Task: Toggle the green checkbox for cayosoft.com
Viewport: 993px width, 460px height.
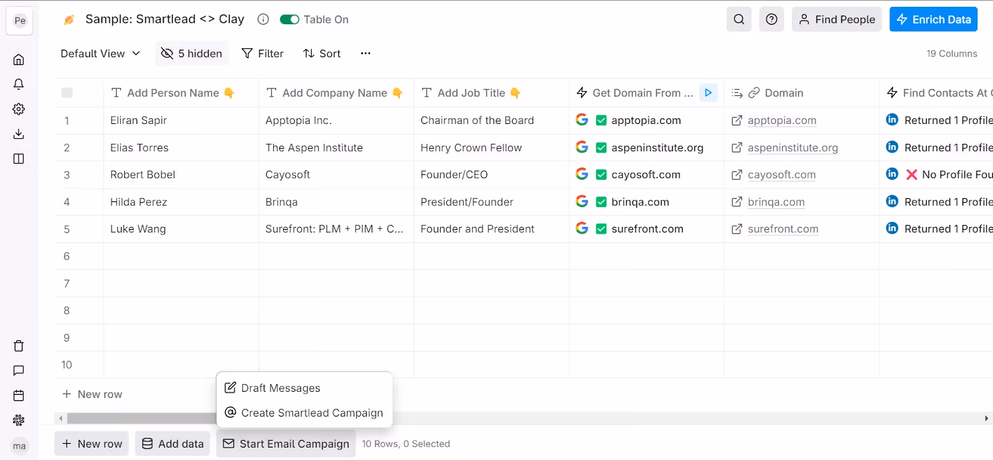Action: (x=601, y=175)
